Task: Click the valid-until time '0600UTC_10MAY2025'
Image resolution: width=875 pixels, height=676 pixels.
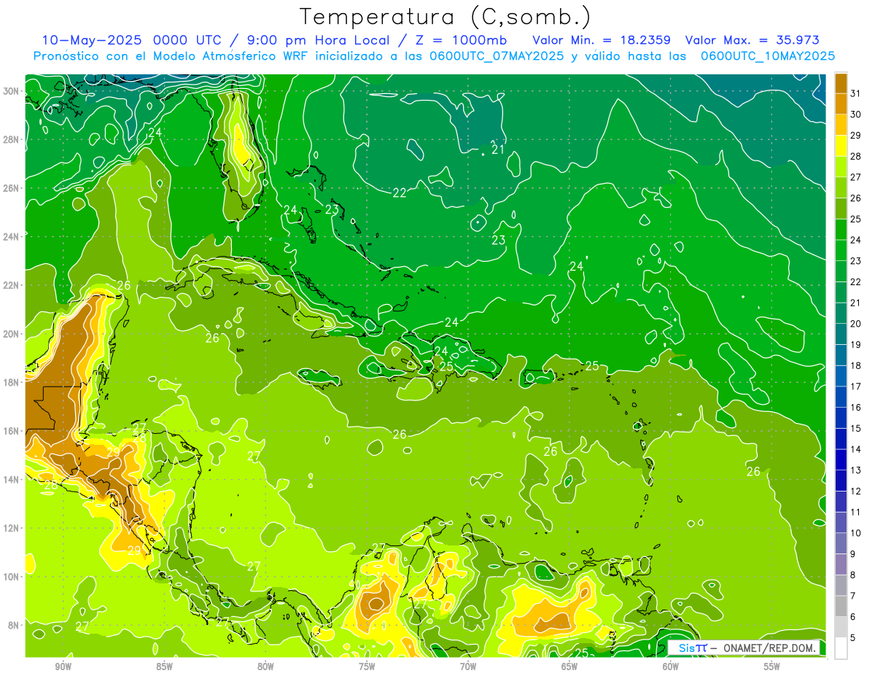Action: point(768,56)
